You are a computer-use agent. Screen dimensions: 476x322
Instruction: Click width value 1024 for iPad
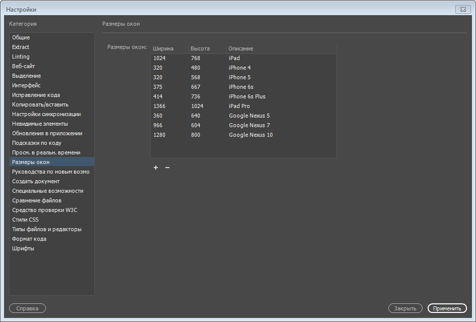(159, 58)
